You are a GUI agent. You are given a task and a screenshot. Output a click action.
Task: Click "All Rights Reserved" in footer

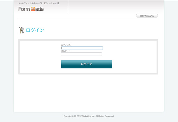(x=105, y=116)
